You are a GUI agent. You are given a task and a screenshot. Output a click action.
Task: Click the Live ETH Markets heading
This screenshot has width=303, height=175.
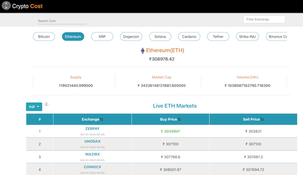175,106
